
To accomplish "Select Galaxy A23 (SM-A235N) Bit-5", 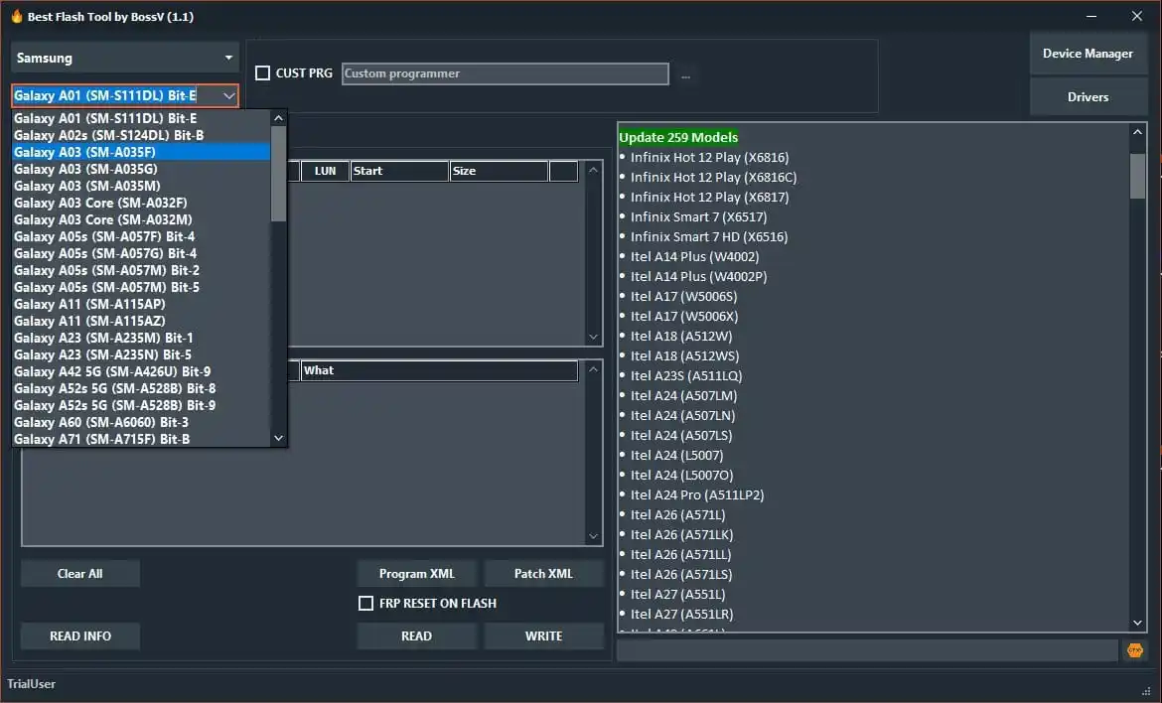I will [141, 354].
